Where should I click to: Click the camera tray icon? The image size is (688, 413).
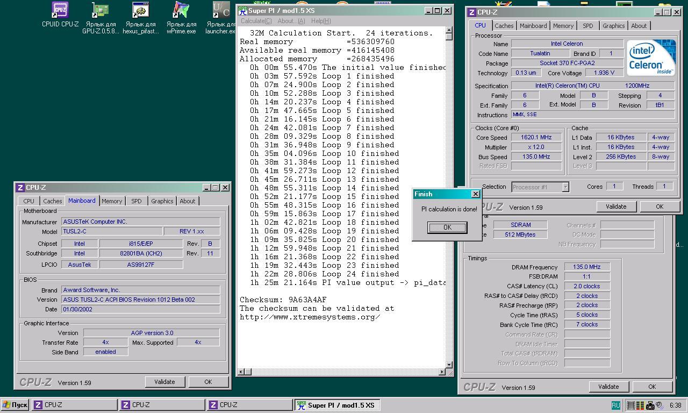pyautogui.click(x=650, y=405)
